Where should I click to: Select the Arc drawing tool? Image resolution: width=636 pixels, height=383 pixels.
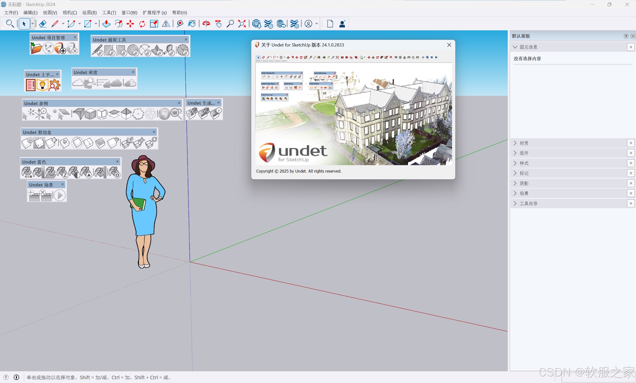pos(71,24)
